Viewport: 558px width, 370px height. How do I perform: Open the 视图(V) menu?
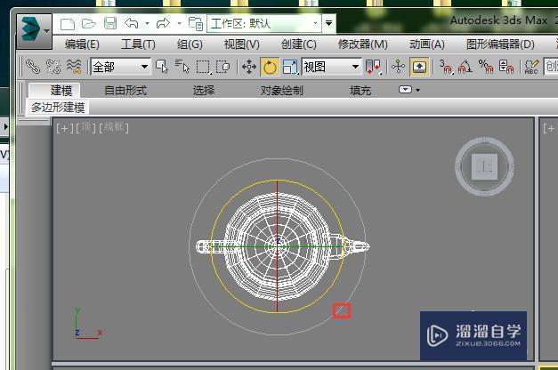click(x=242, y=44)
